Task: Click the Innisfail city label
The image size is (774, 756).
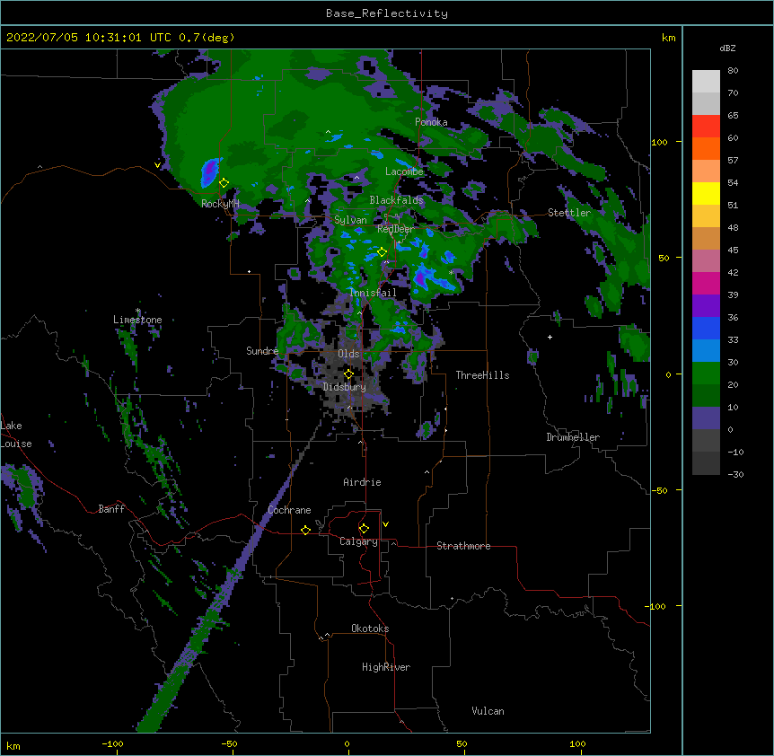Action: coord(373,293)
